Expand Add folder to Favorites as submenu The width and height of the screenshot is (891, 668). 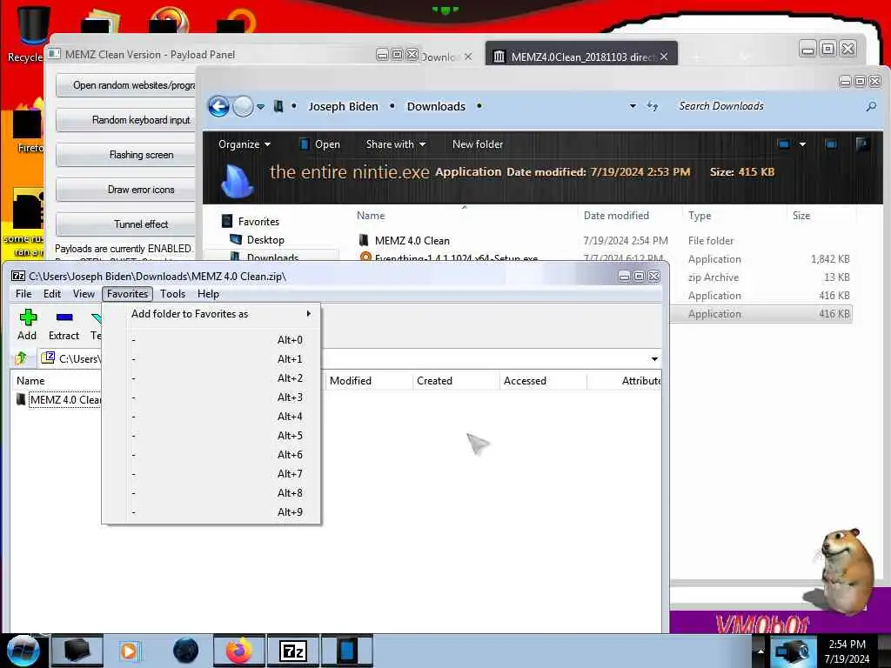click(211, 313)
